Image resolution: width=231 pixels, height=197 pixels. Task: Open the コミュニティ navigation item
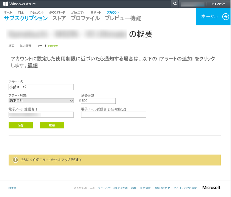pyautogui.click(x=78, y=12)
